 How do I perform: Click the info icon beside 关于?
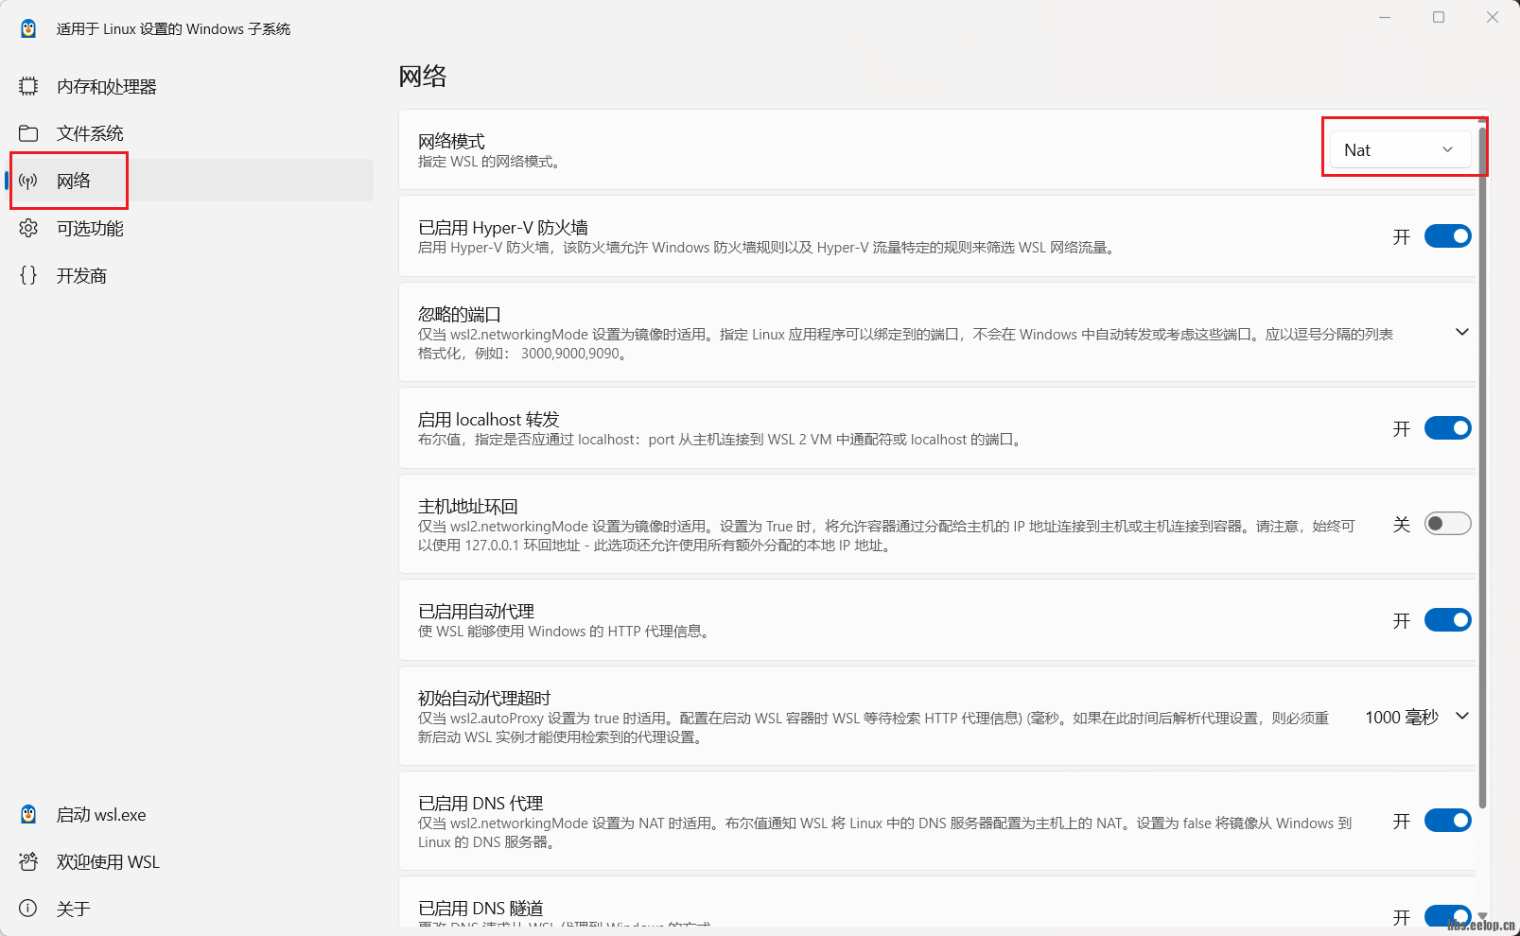coord(28,909)
